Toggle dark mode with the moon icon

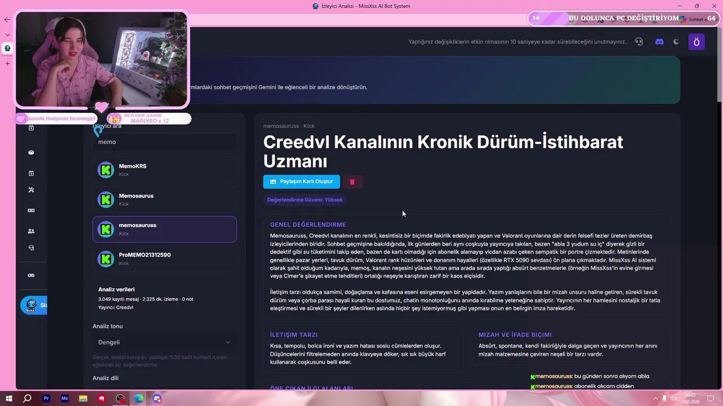677,42
